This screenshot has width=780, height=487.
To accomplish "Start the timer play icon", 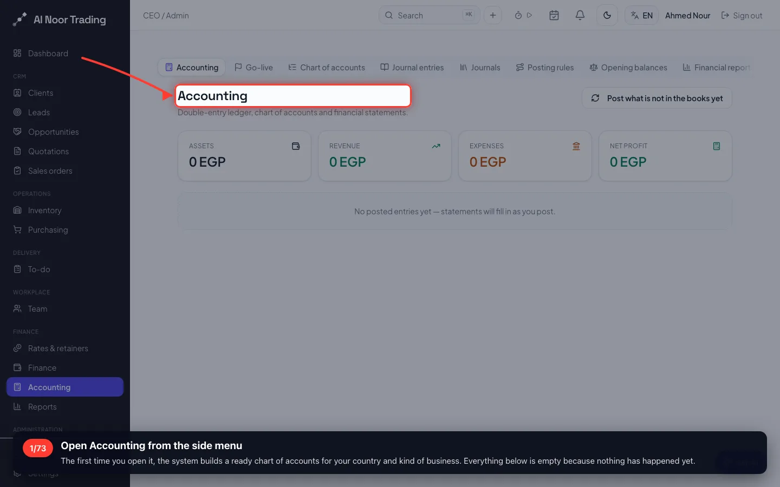I will coord(530,15).
